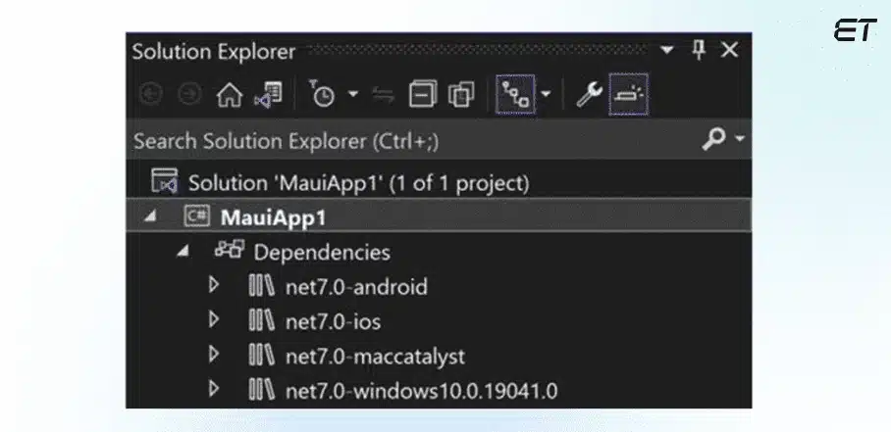This screenshot has height=432, width=891.
Task: Click the library icon beside net7.0-android
Action: (x=261, y=286)
